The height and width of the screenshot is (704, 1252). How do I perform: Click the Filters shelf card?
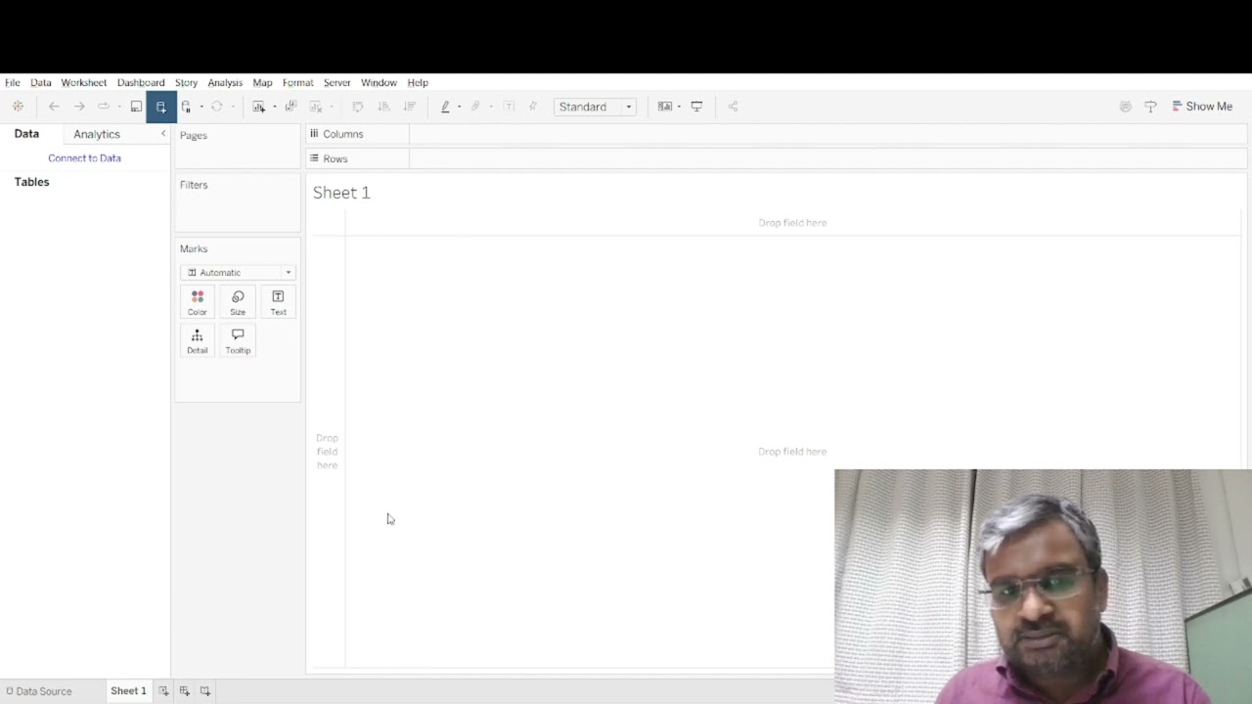tap(238, 202)
